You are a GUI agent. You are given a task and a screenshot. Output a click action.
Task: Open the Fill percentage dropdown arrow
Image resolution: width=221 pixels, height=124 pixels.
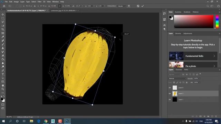coord(200,83)
